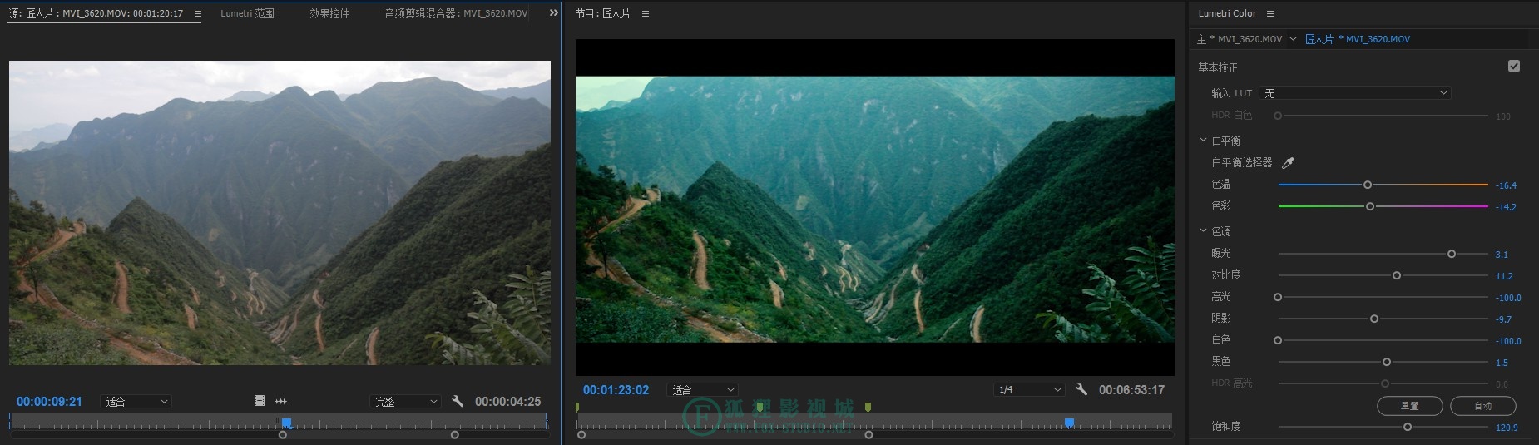Edit the Blacks value 1.5
The height and width of the screenshot is (445, 1539).
point(1502,363)
